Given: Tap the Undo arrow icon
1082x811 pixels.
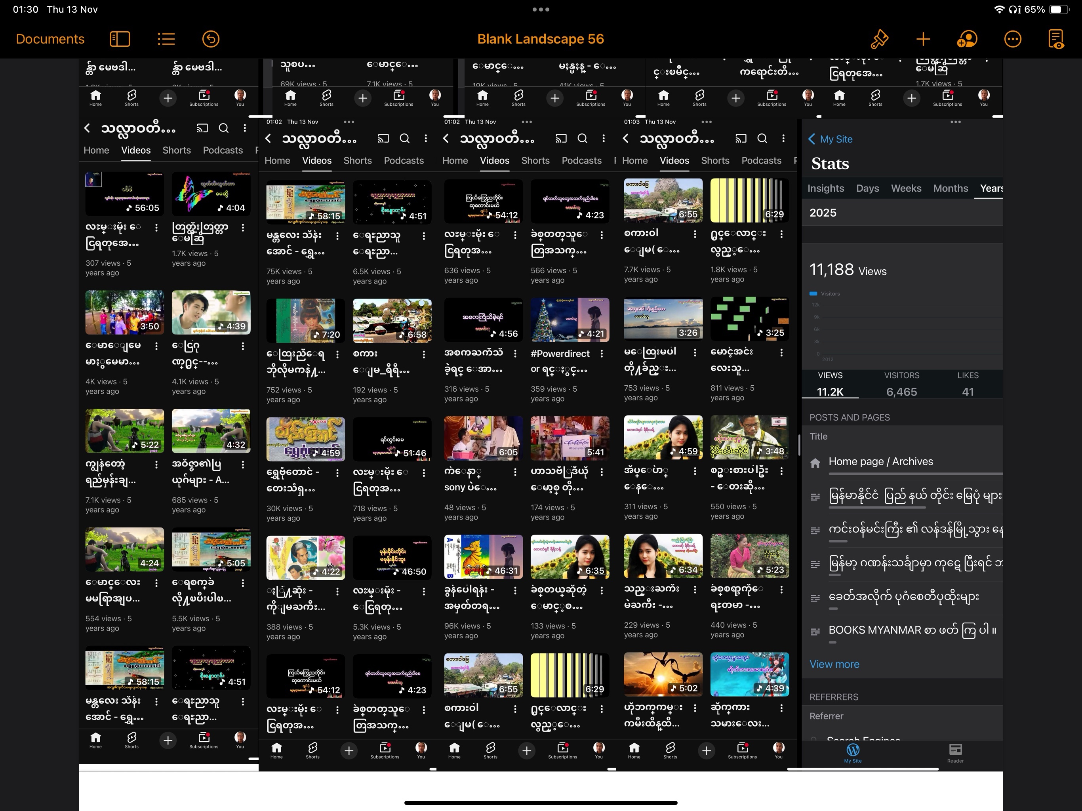Looking at the screenshot, I should click(211, 39).
